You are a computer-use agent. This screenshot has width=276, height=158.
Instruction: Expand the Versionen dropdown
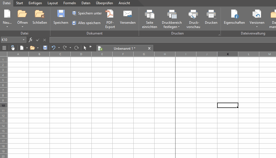click(257, 27)
